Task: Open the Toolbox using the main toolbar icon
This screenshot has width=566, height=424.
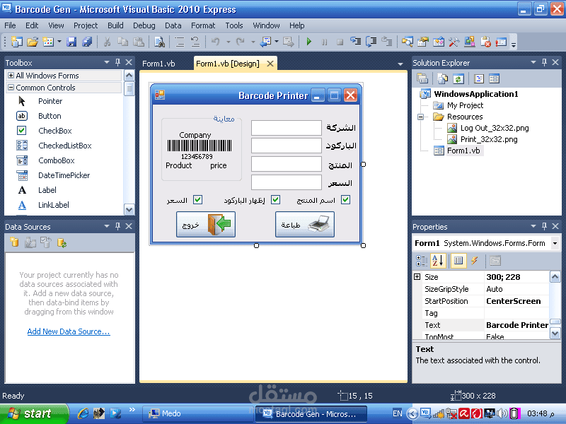Action: (x=454, y=42)
